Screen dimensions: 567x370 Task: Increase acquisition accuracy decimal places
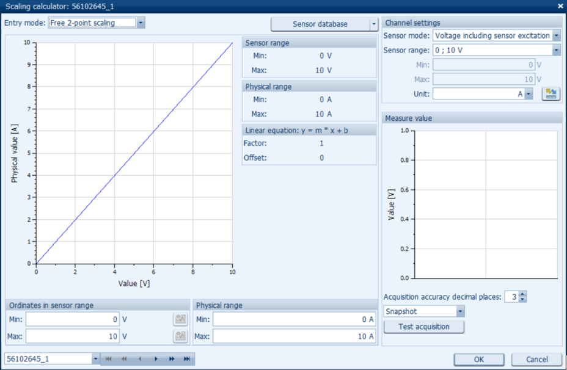(522, 294)
